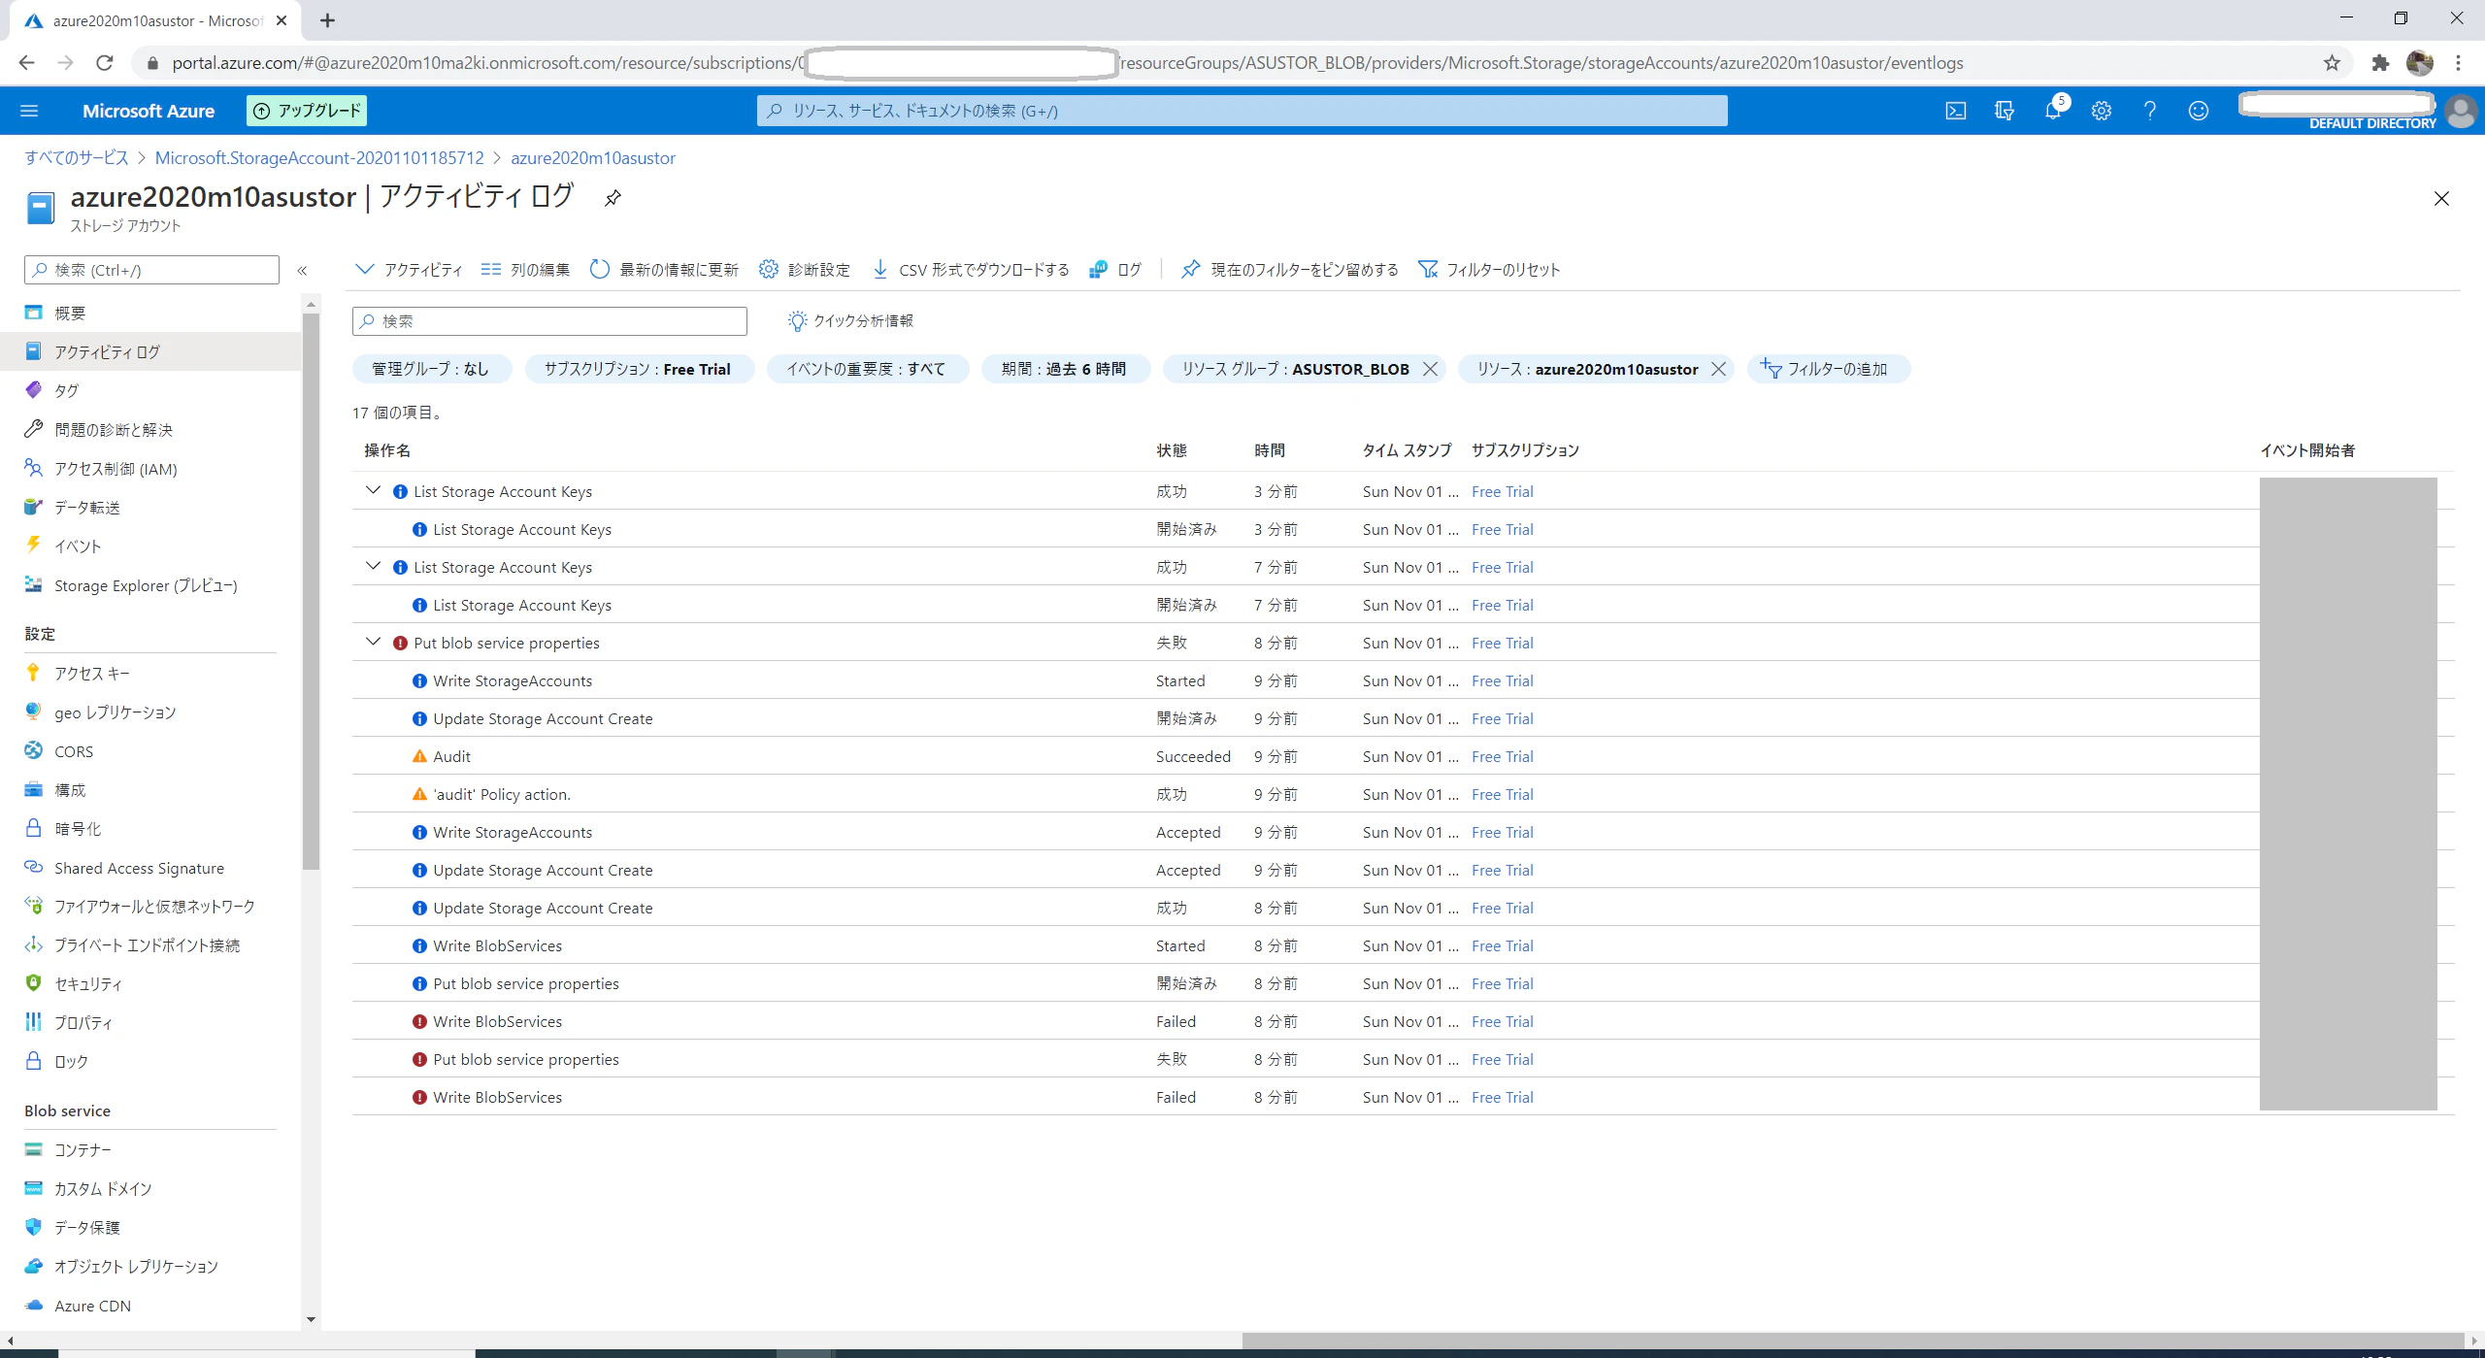Open Free Trial link in Audit row
Viewport: 2485px width, 1358px height.
tap(1502, 756)
